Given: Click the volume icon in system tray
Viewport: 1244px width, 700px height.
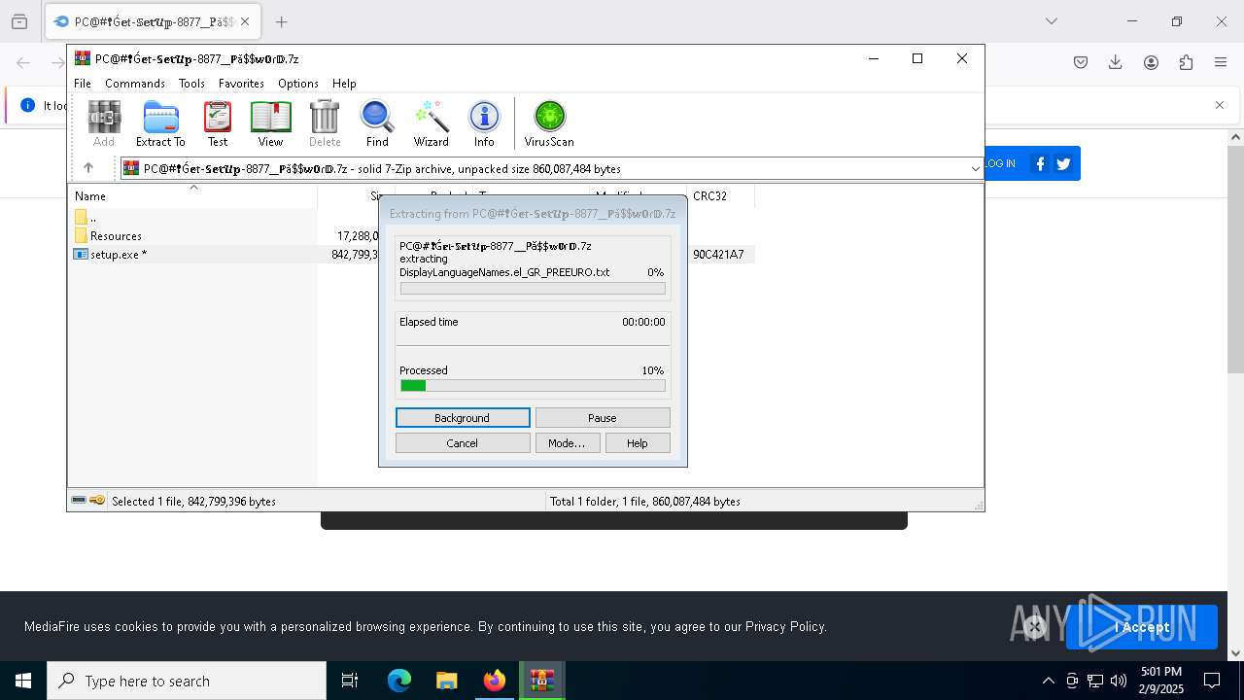Looking at the screenshot, I should 1119,681.
